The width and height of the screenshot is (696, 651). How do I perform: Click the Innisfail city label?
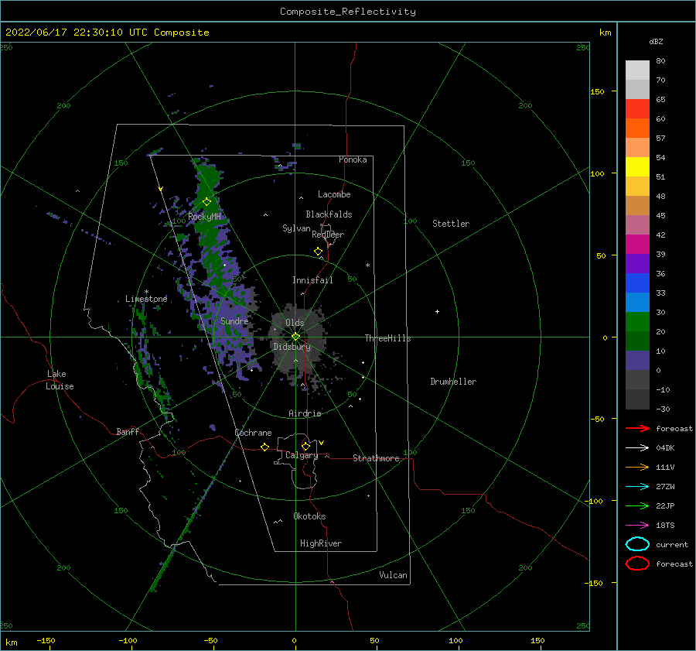click(312, 280)
